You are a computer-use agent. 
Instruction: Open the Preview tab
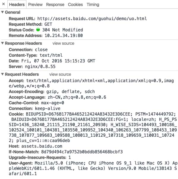(x=35, y=5)
